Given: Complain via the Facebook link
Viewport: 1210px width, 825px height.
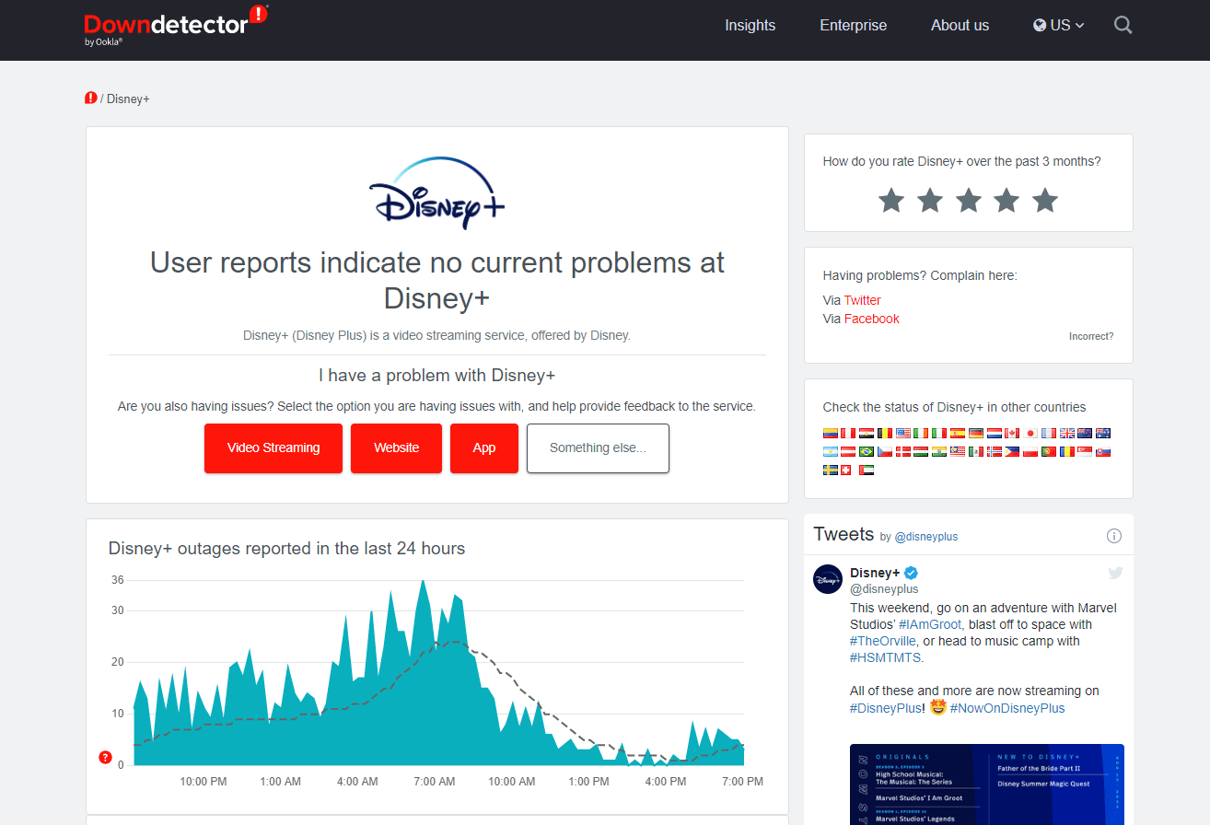Looking at the screenshot, I should pos(871,319).
